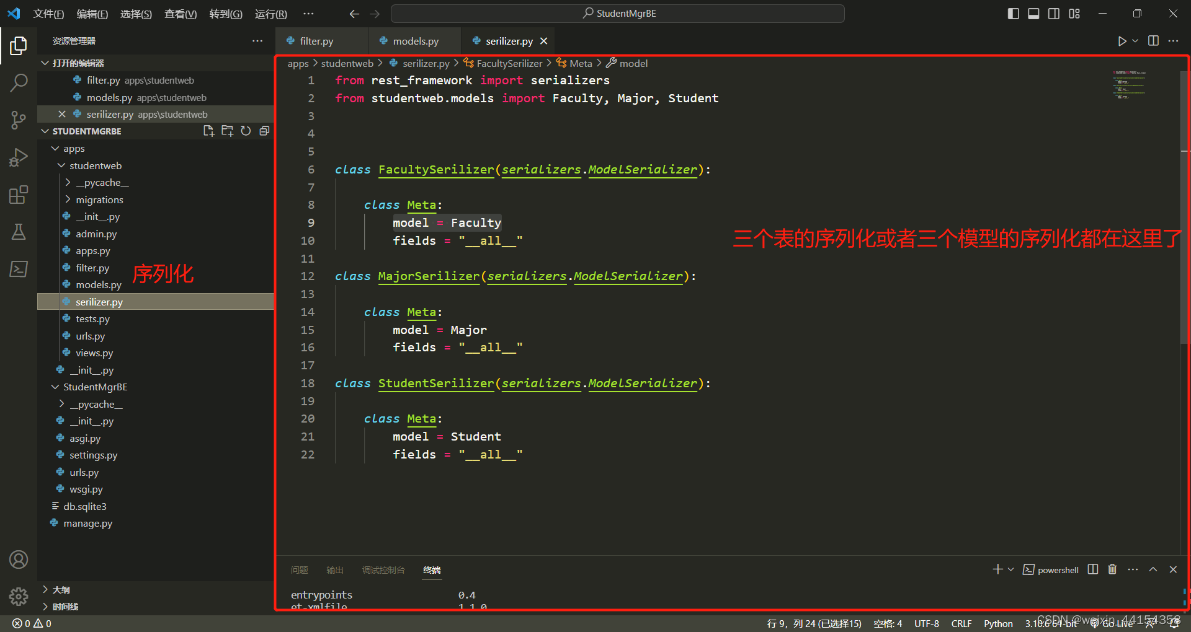The width and height of the screenshot is (1191, 632).
Task: Open the 文件(F) menu
Action: tap(48, 14)
